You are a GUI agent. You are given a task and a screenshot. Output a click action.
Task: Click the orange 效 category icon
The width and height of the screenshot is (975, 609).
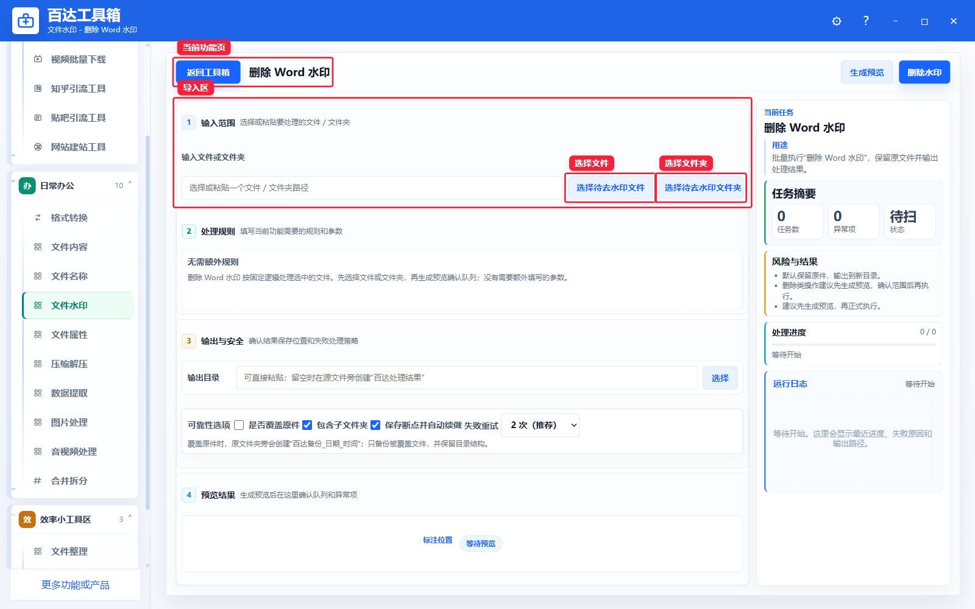27,519
